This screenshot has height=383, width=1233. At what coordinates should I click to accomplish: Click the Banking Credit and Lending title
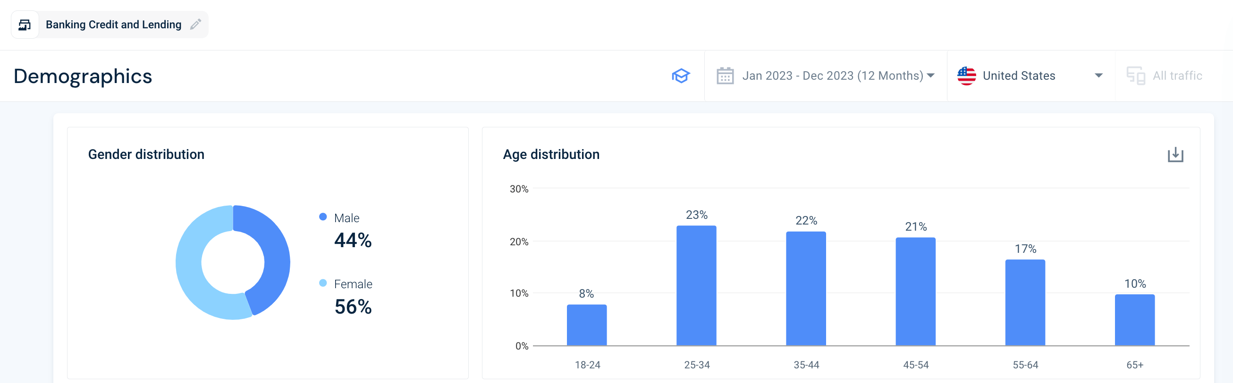(113, 25)
